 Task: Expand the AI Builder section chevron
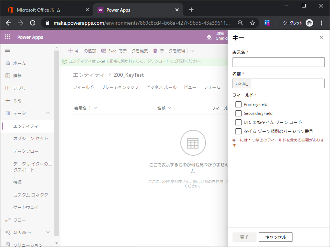click(x=48, y=232)
